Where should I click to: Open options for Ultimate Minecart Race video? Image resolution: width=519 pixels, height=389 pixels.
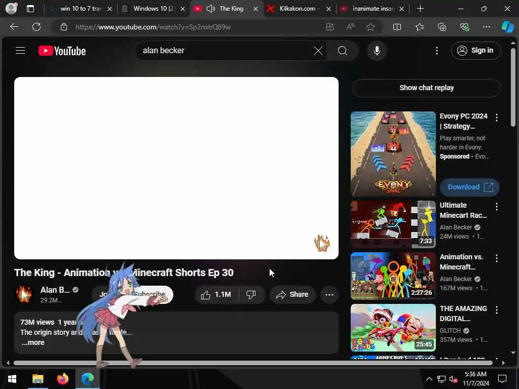coord(497,207)
